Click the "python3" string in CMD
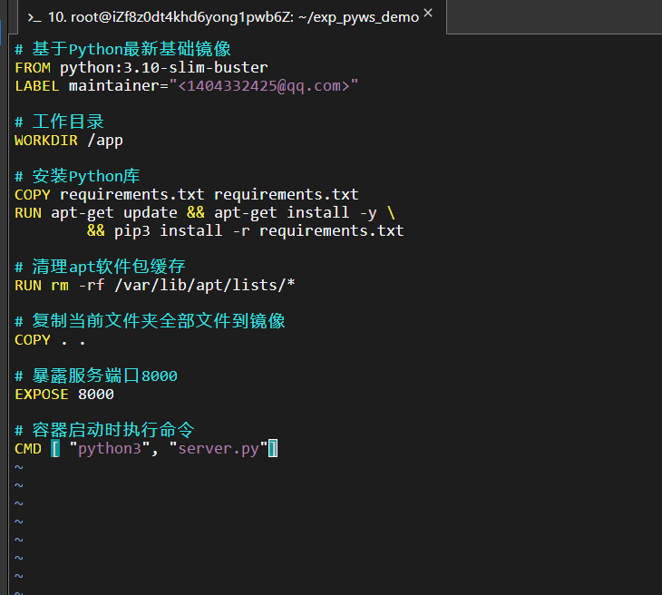 (x=110, y=449)
